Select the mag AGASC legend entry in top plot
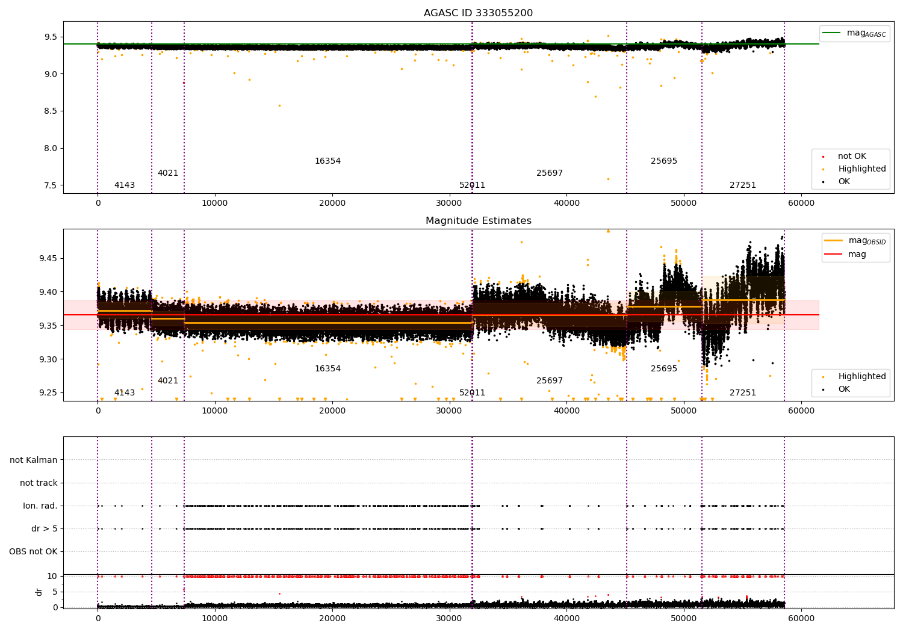Viewport: 903px width, 632px height. pos(854,33)
